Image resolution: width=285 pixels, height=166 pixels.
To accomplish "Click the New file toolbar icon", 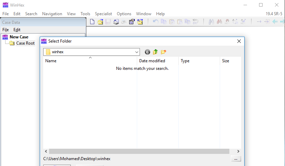I will 92,22.
